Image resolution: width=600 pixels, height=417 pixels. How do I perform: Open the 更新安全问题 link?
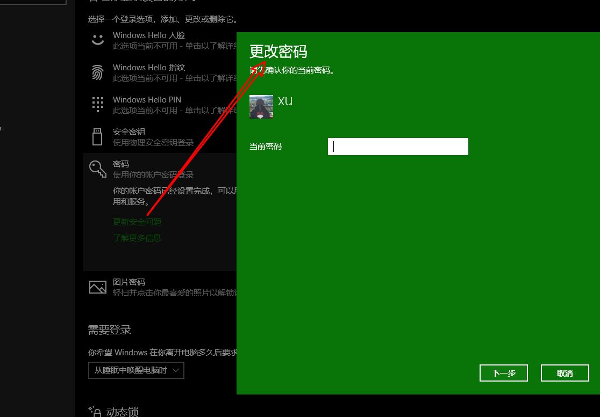pos(137,222)
